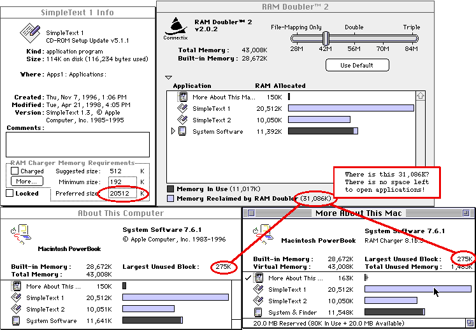Click the 10,051K value in About This Computer
This screenshot has height=330, width=476.
pyautogui.click(x=99, y=310)
